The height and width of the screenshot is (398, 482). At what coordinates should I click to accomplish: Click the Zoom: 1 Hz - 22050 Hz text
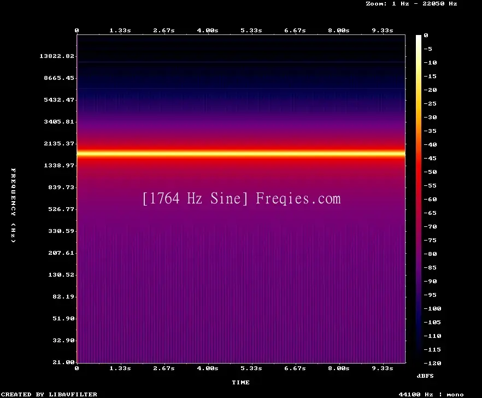(x=412, y=4)
